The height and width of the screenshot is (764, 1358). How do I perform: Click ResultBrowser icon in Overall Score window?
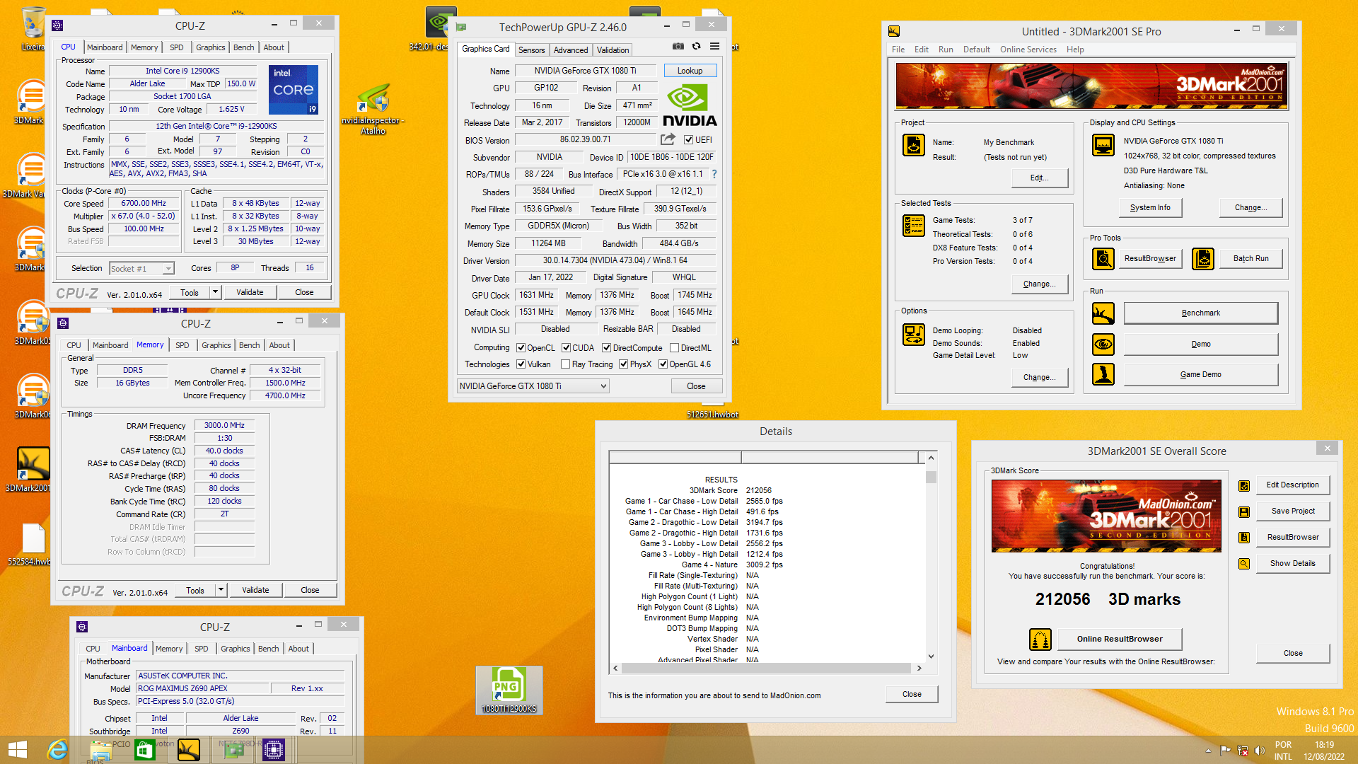click(1244, 538)
